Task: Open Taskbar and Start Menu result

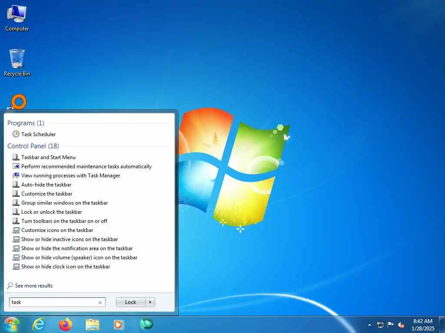Action: tap(48, 157)
